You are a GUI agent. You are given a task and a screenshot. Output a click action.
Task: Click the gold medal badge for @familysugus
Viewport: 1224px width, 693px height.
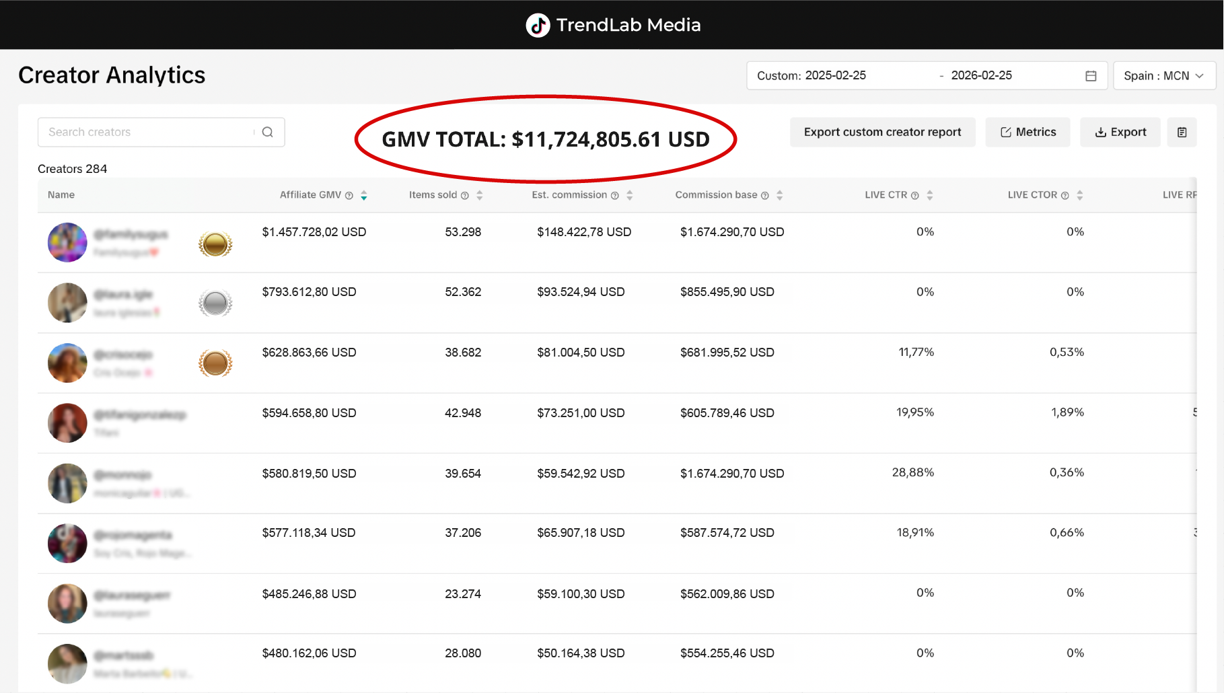[x=215, y=243]
